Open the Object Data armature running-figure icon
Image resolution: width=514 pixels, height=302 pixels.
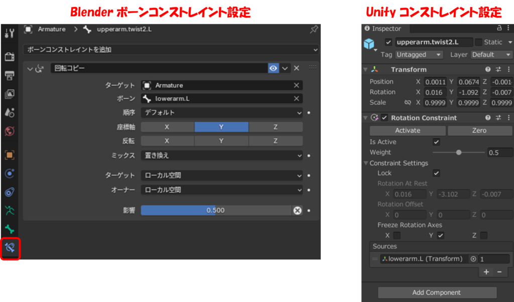10,210
